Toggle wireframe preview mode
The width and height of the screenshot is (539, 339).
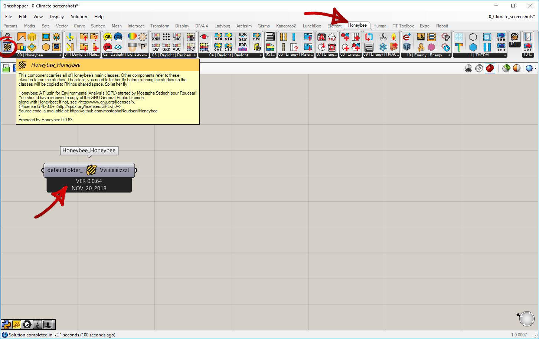[x=479, y=68]
